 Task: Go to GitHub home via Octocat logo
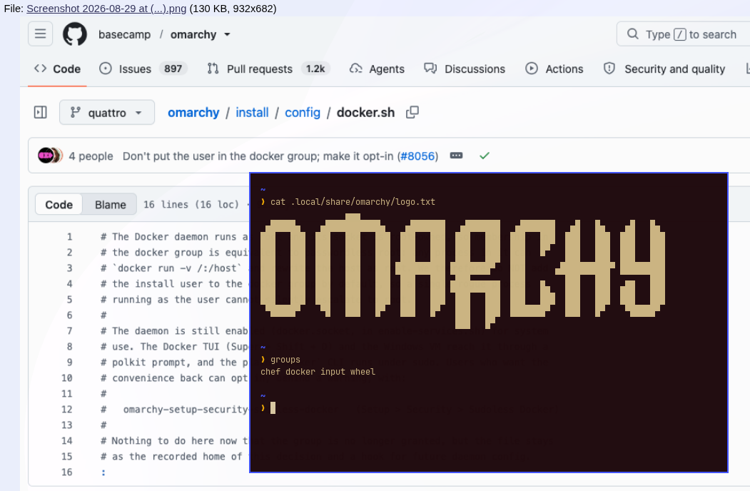click(x=75, y=34)
